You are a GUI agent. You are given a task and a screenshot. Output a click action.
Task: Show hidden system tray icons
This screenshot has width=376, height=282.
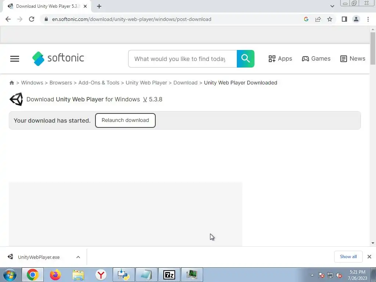click(x=312, y=275)
